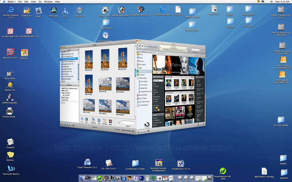
Task: Launch Norton 3.0 from the desktop
Action: [10, 85]
